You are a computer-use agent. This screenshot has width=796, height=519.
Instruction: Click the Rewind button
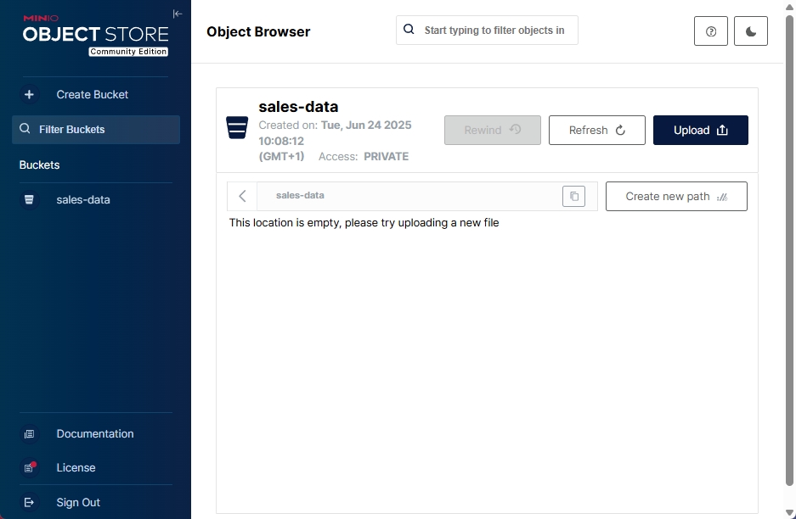(x=492, y=131)
